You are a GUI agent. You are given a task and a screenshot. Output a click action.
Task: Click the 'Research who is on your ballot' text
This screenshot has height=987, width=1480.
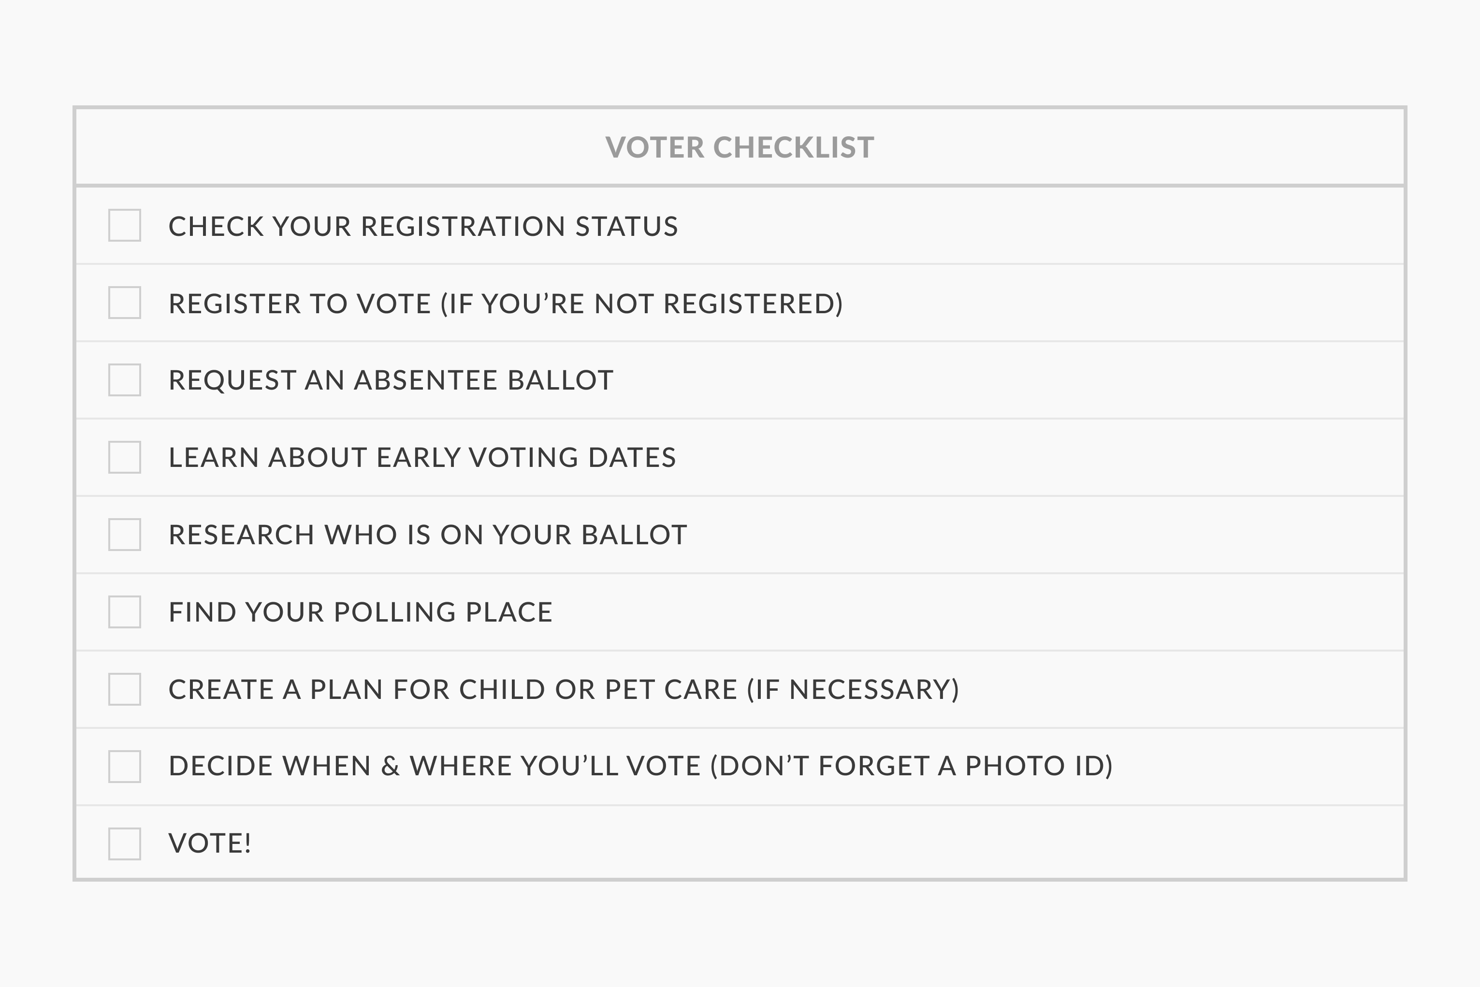click(x=427, y=535)
